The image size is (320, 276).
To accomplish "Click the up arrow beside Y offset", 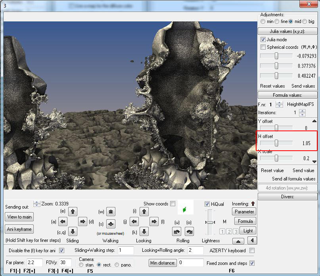I will (314, 121).
